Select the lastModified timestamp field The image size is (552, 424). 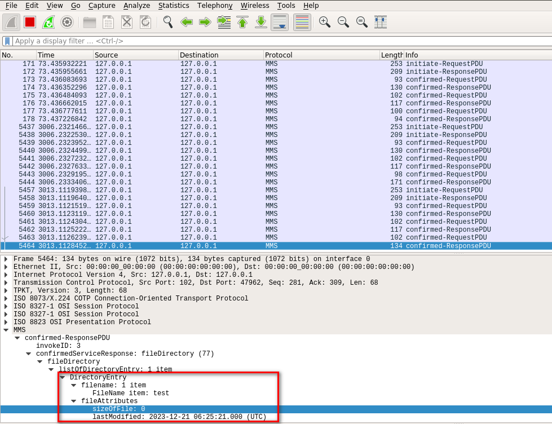(x=179, y=417)
